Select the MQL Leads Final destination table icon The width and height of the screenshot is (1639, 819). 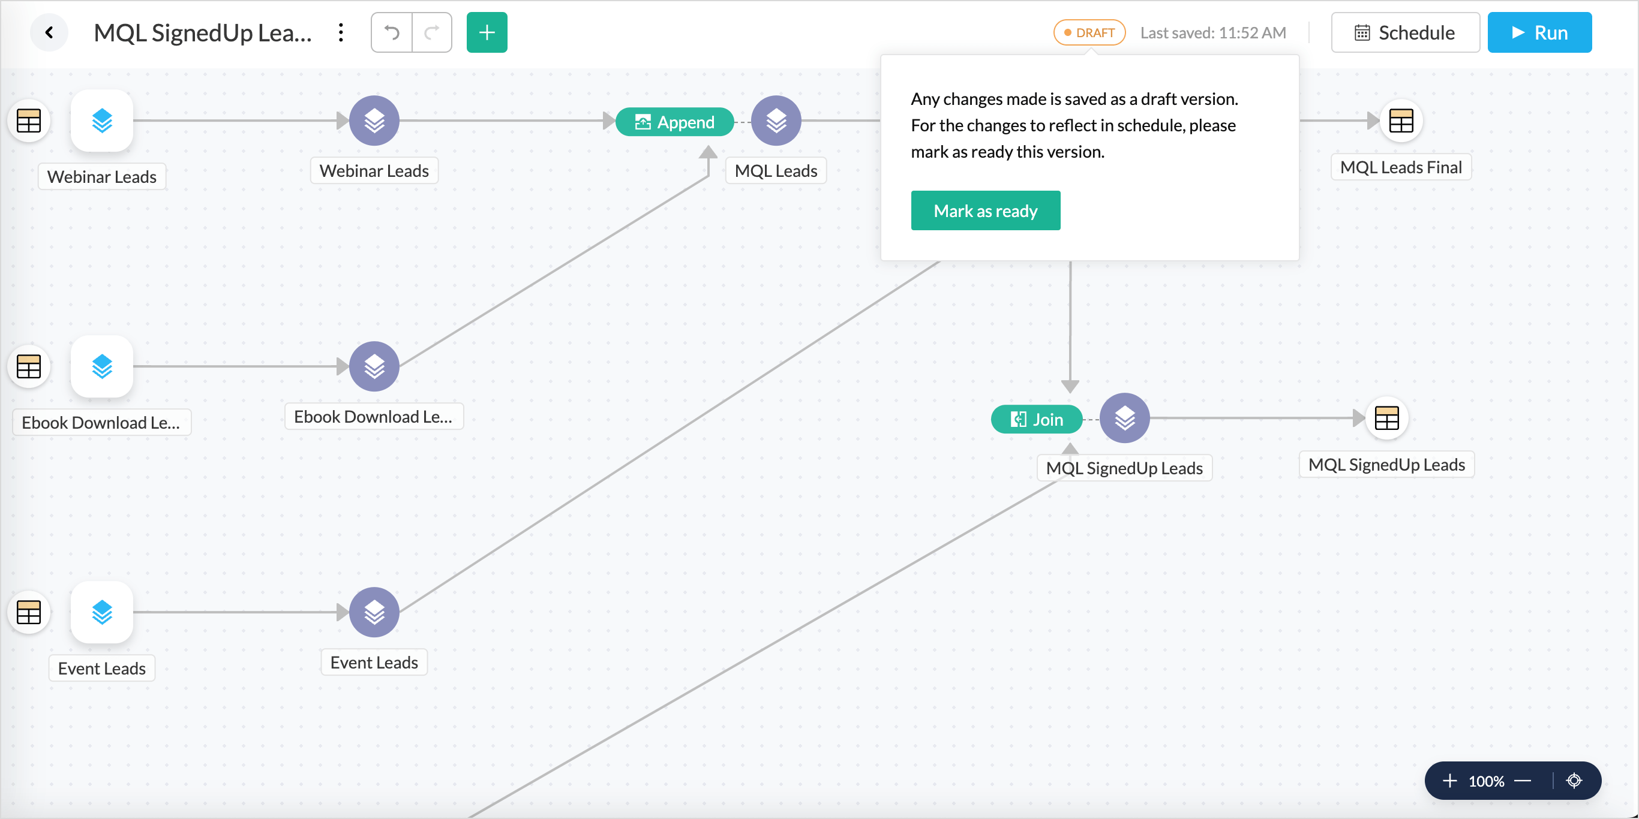click(1401, 121)
